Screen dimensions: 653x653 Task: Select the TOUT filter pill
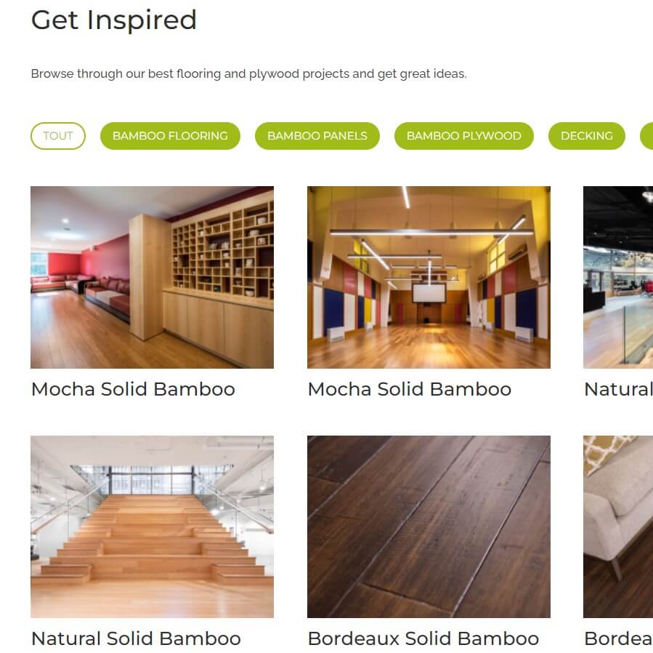click(x=58, y=136)
